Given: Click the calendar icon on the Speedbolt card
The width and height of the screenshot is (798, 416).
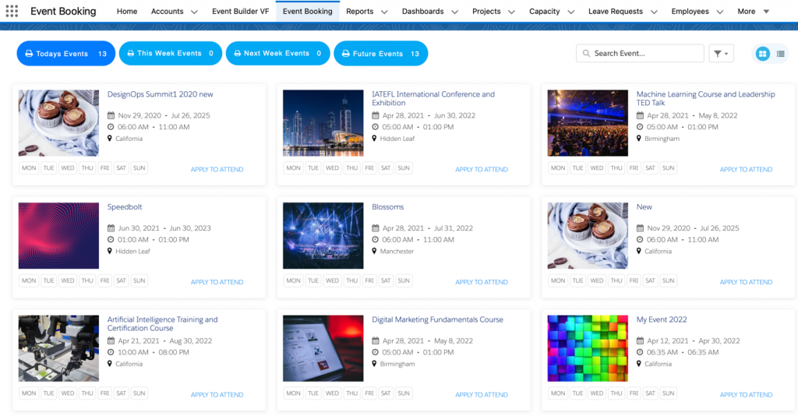Looking at the screenshot, I should [111, 228].
